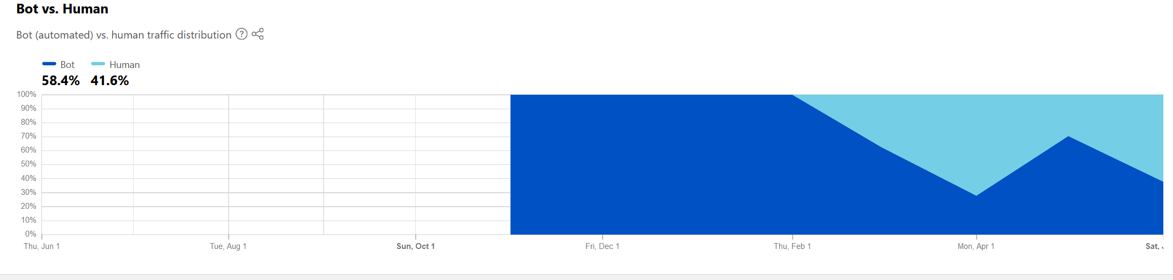The image size is (1173, 280).
Task: Click the Mon, Apr 1 axis label
Action: point(976,246)
